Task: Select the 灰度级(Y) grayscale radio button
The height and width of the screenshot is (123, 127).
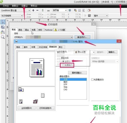Action: coord(63,65)
